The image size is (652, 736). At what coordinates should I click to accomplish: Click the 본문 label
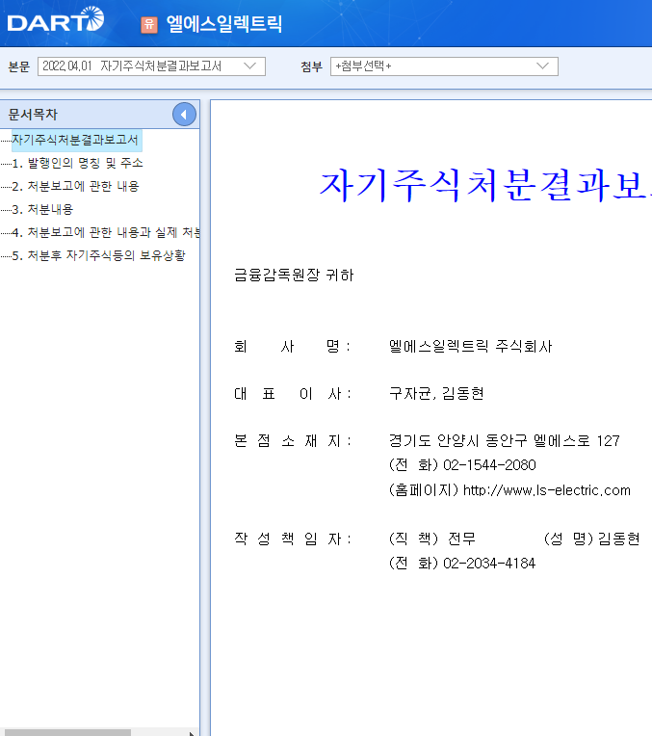[19, 66]
